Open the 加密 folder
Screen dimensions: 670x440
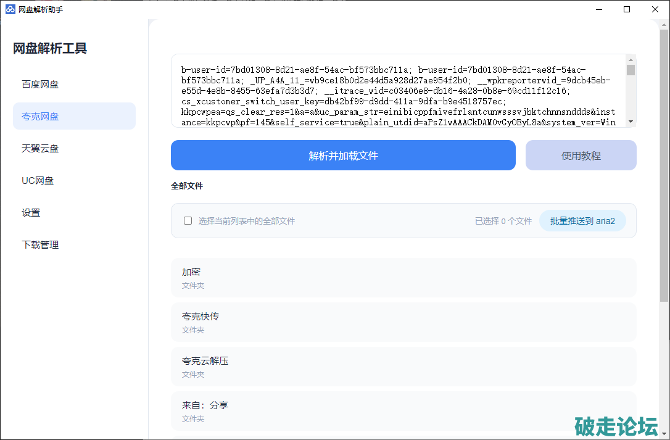pos(403,278)
